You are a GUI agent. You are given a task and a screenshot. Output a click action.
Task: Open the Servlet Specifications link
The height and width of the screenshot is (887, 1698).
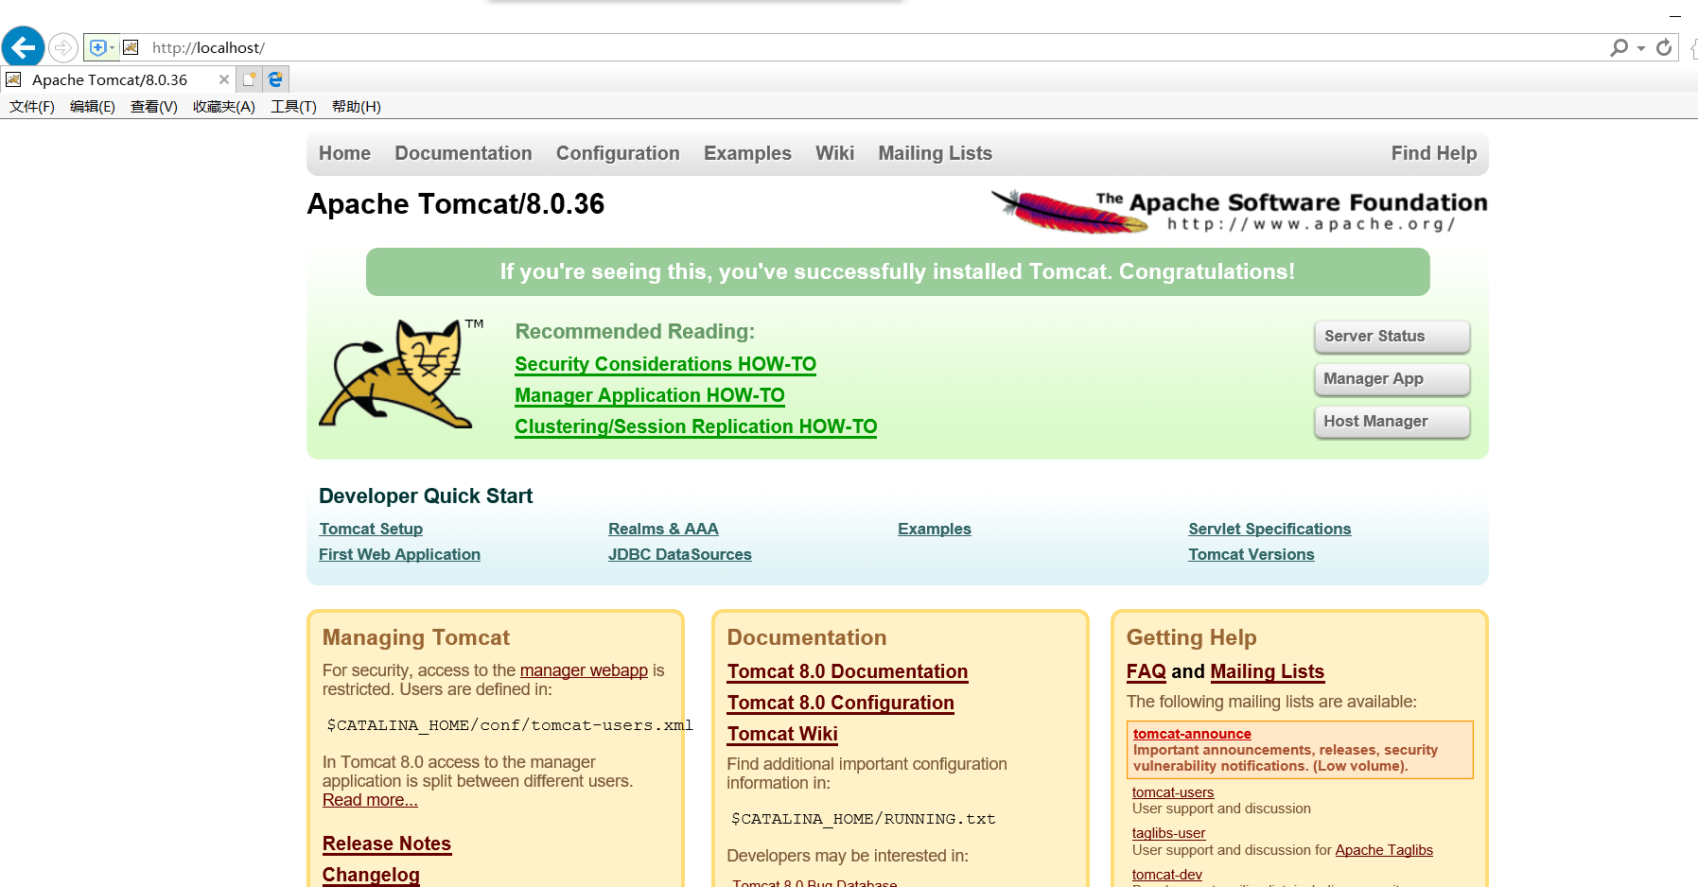[1269, 529]
